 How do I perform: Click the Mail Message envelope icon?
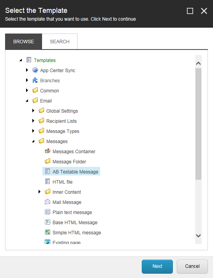48,202
